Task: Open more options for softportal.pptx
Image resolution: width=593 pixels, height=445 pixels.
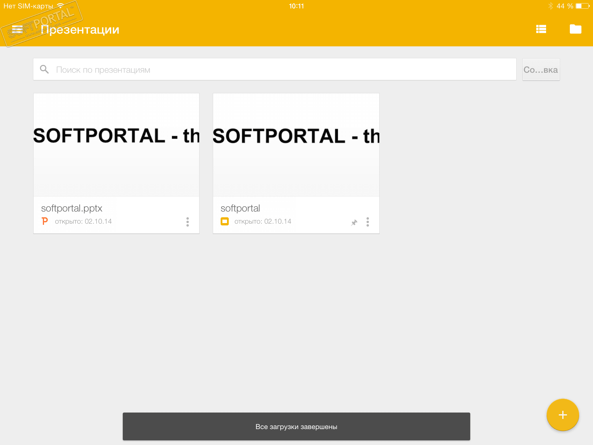Action: coord(188,222)
